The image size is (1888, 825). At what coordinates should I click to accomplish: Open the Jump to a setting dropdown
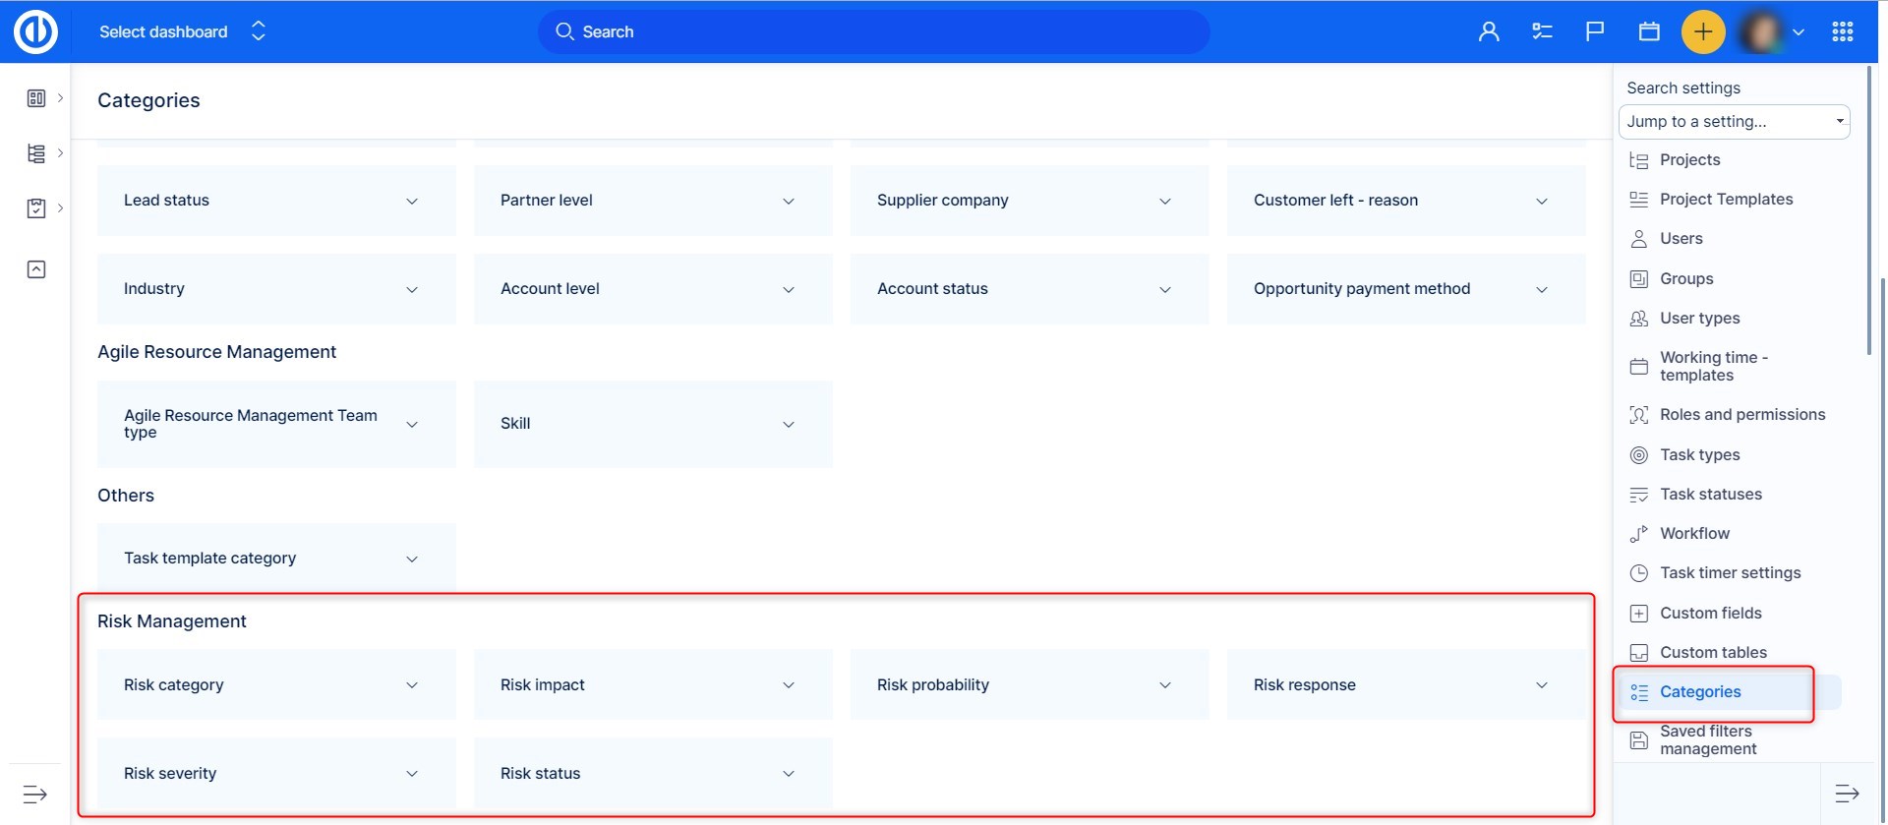coord(1734,122)
